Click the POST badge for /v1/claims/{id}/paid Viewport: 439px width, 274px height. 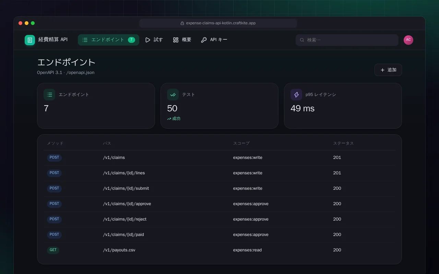pyautogui.click(x=54, y=235)
